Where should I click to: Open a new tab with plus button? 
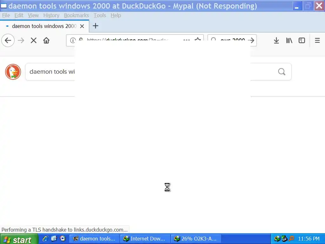[95, 26]
